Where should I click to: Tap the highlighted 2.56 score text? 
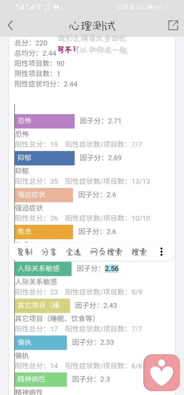click(112, 269)
